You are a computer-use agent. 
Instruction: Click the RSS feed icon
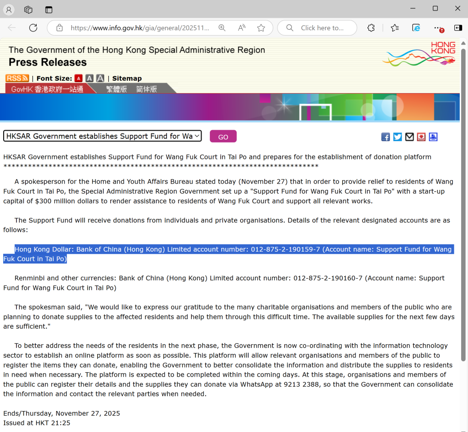[17, 78]
